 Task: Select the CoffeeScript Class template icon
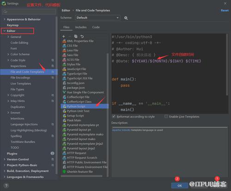pos(64,101)
